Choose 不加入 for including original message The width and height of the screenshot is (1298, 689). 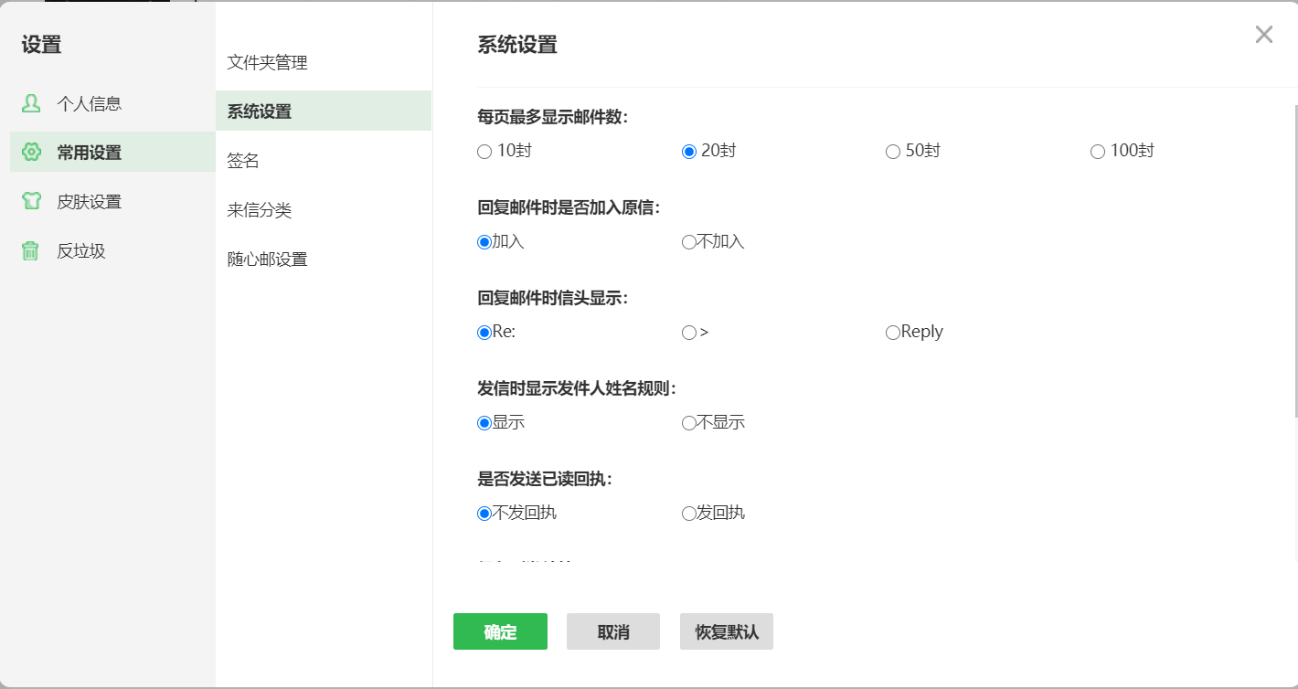click(687, 241)
